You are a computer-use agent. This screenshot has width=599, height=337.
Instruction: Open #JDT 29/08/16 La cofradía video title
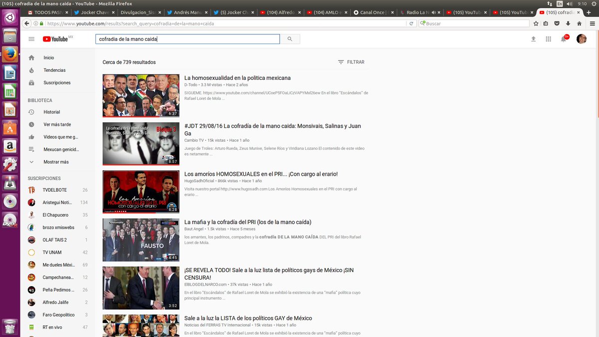pos(273,130)
